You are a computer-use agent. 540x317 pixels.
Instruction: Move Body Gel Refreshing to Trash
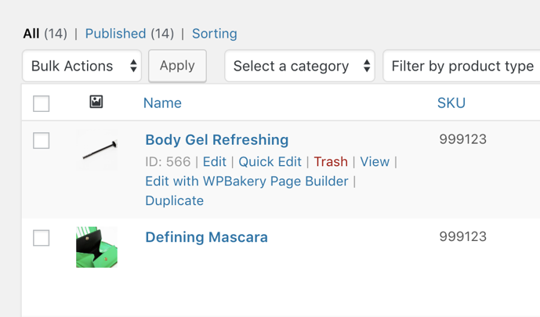coord(331,161)
